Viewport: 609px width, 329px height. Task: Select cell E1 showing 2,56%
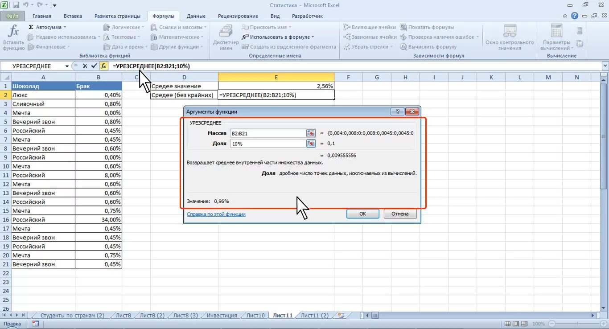[276, 86]
